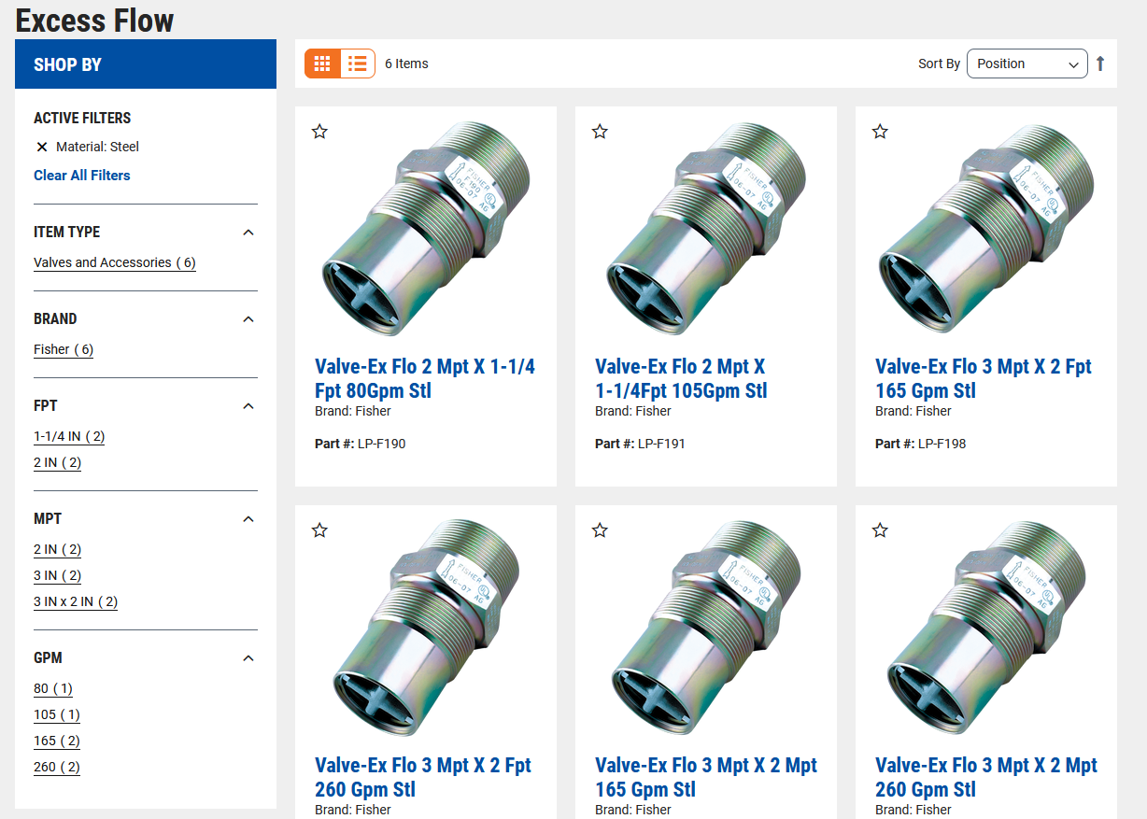
Task: Collapse the Brand filter section
Action: click(x=248, y=319)
